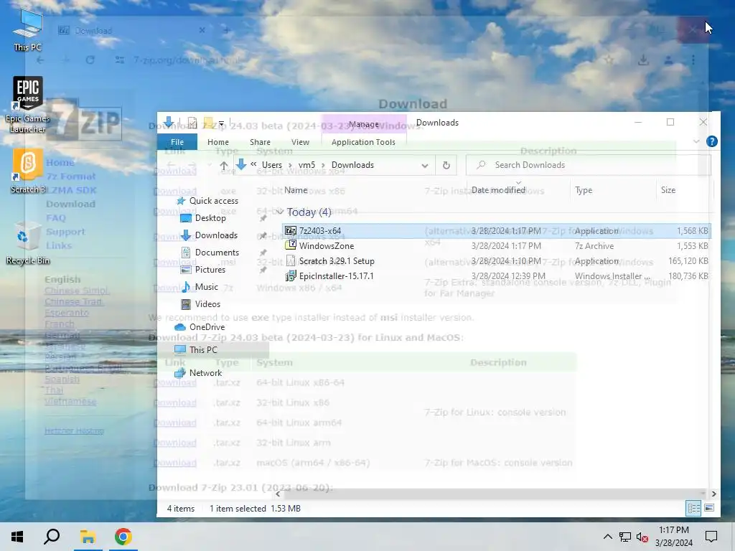Switch to the Share ribbon tab

(260, 142)
